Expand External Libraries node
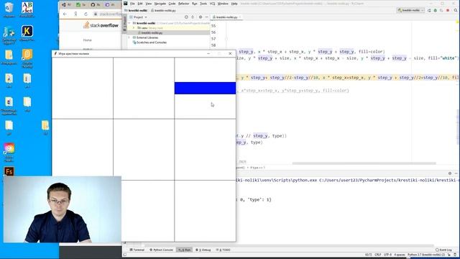This screenshot has width=460, height=259. pyautogui.click(x=129, y=37)
